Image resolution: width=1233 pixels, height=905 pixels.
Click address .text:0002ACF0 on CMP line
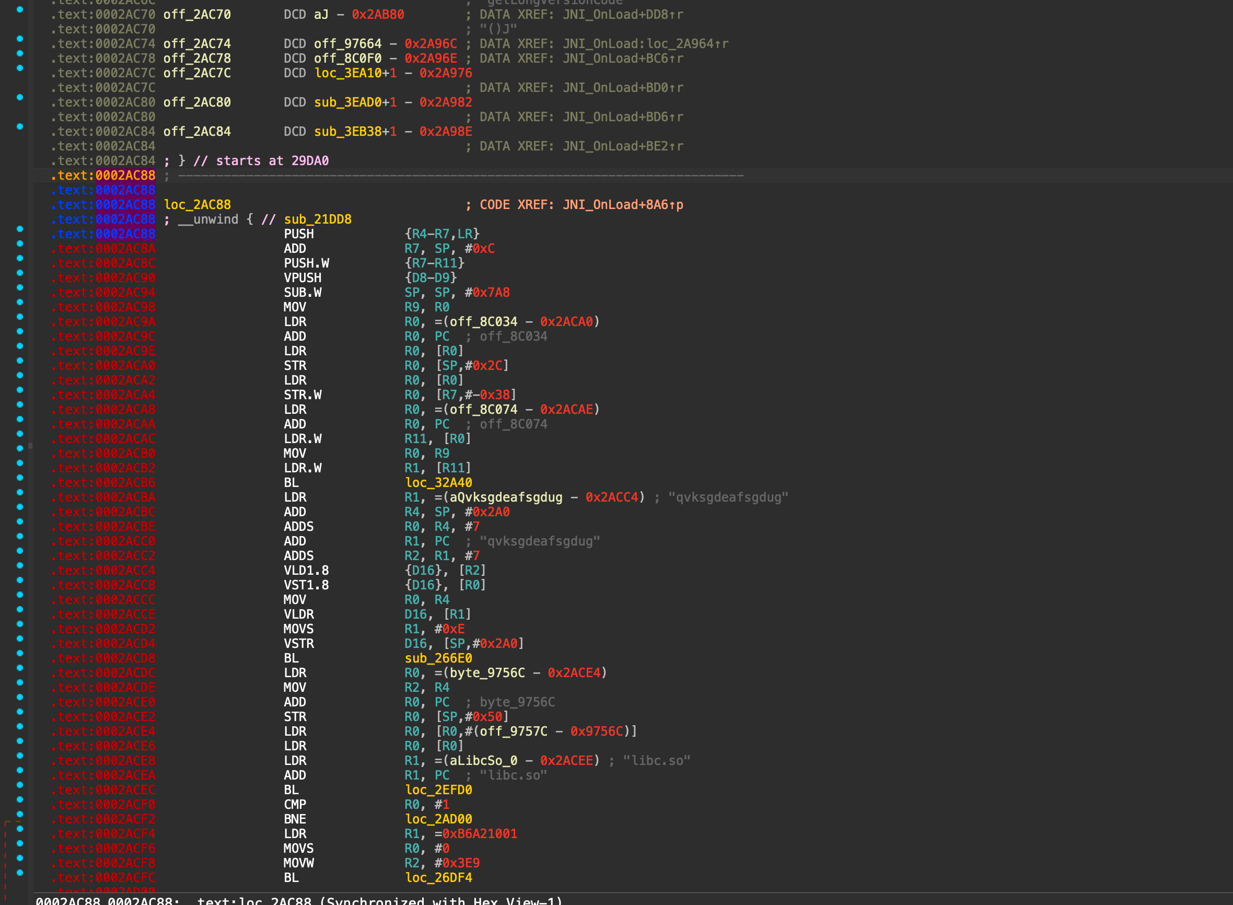[x=103, y=805]
